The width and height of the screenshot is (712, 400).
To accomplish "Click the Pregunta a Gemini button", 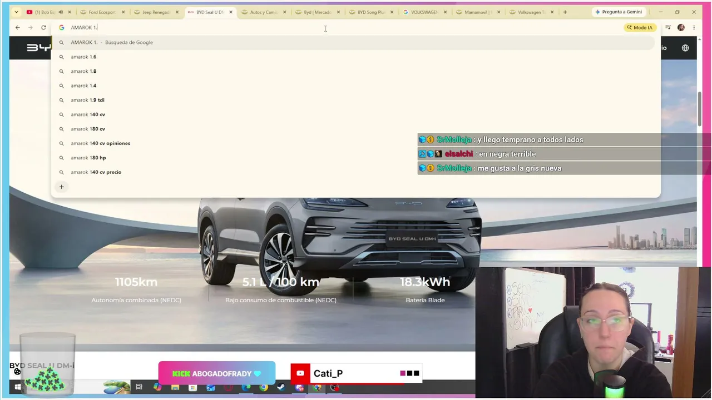I will click(618, 12).
